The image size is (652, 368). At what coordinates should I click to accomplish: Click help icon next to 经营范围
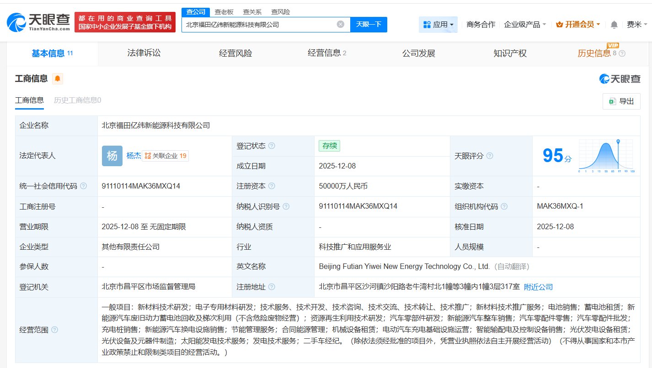tap(55, 330)
